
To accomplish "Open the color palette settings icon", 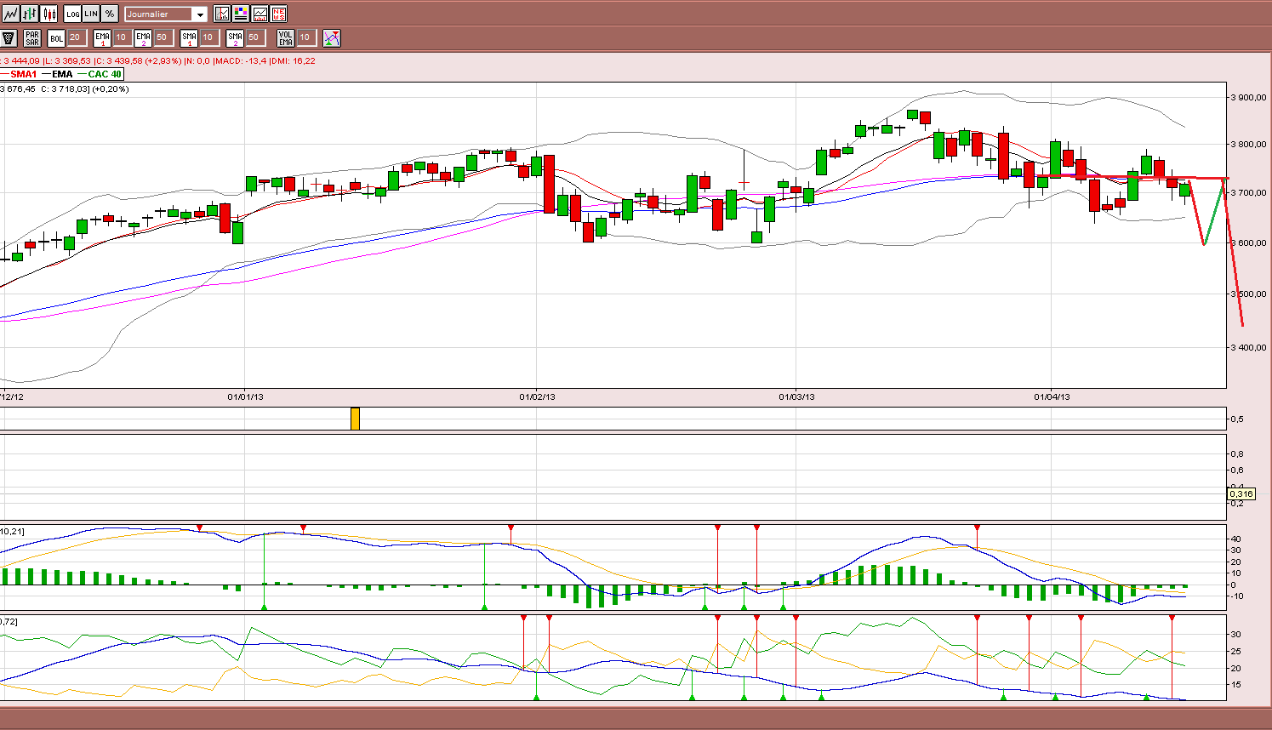I will click(x=241, y=14).
